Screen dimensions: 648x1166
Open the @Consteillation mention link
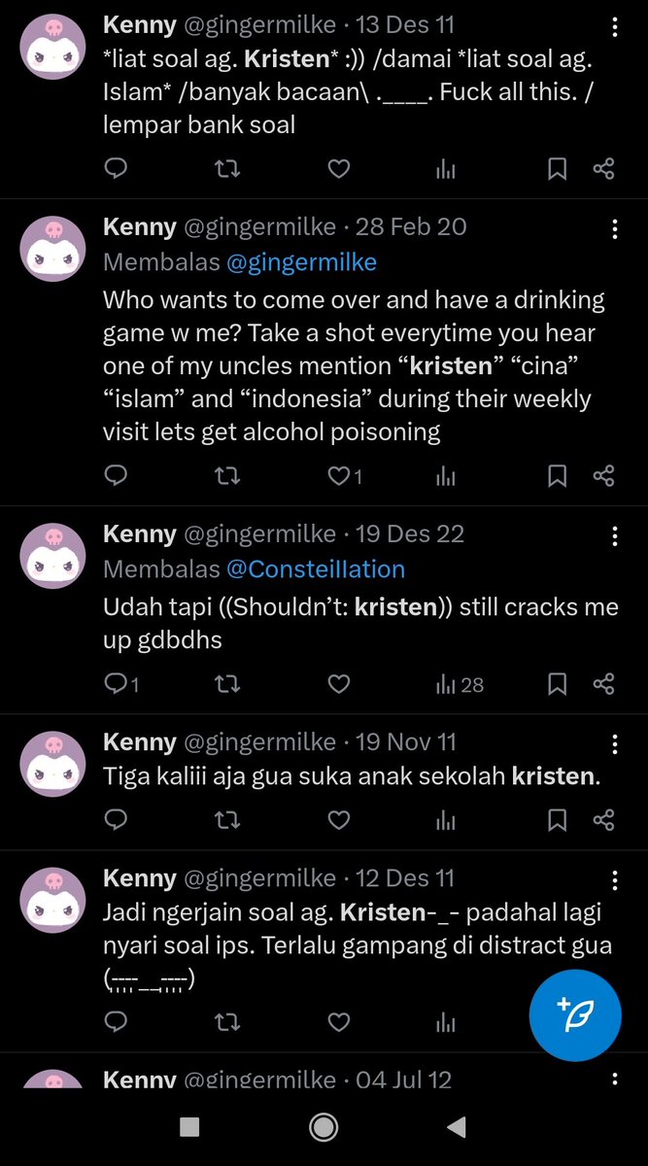(316, 568)
